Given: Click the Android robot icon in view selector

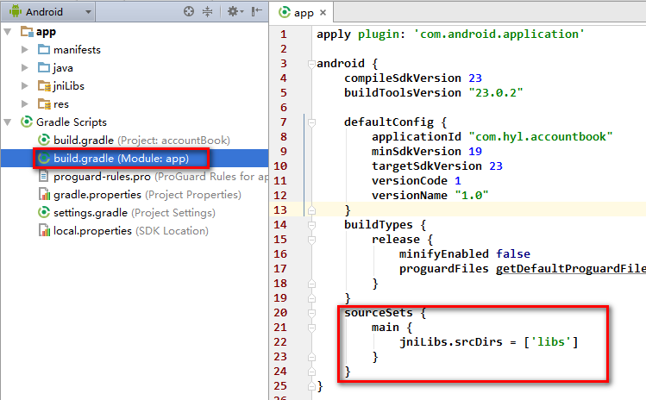Looking at the screenshot, I should point(16,11).
